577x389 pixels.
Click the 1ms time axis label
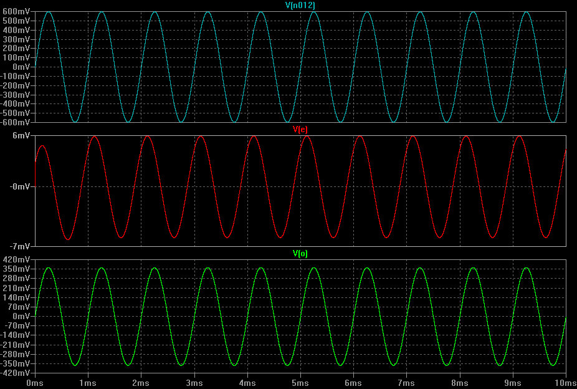click(88, 383)
